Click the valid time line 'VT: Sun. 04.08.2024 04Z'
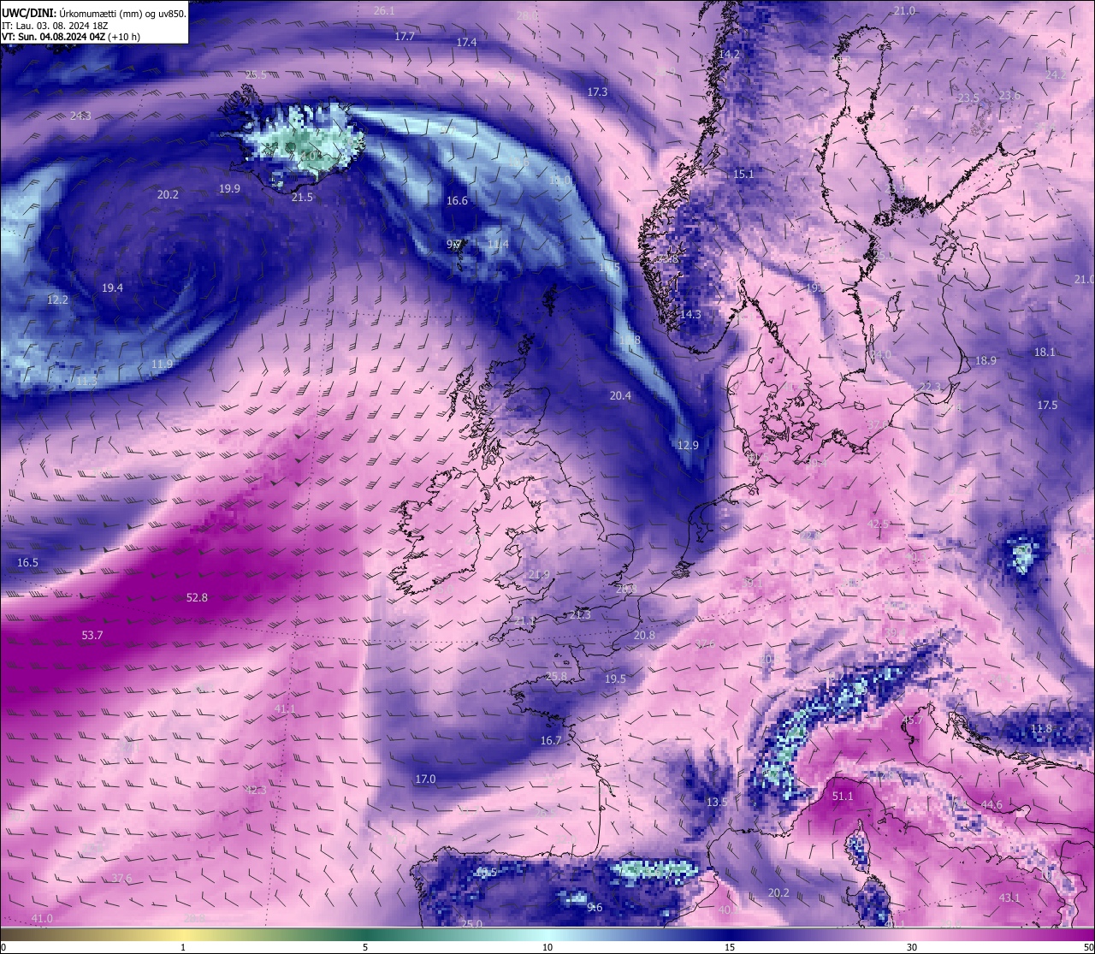 [54, 37]
